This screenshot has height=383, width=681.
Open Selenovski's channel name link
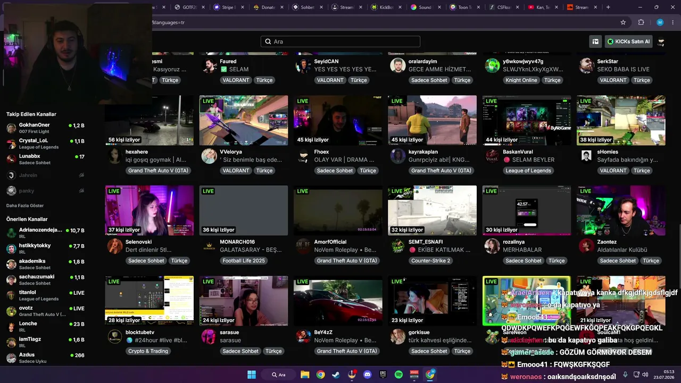point(139,242)
